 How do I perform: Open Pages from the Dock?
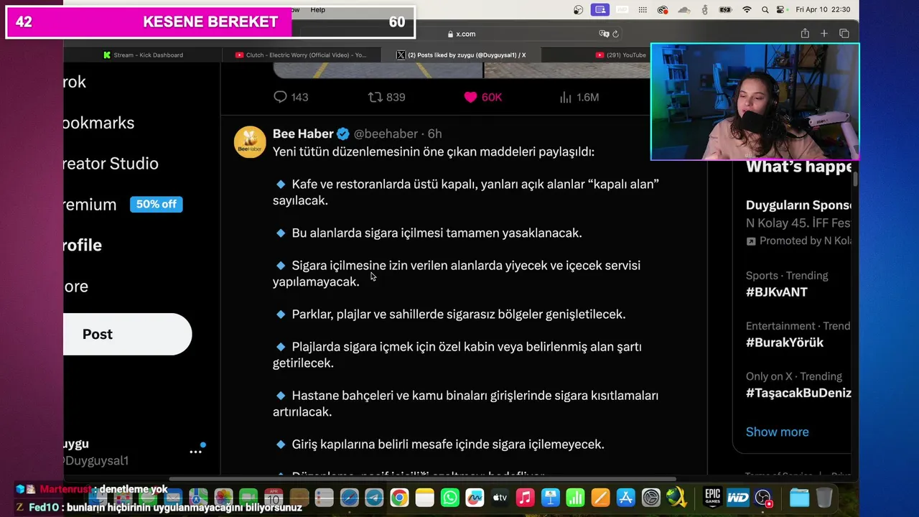pyautogui.click(x=600, y=498)
